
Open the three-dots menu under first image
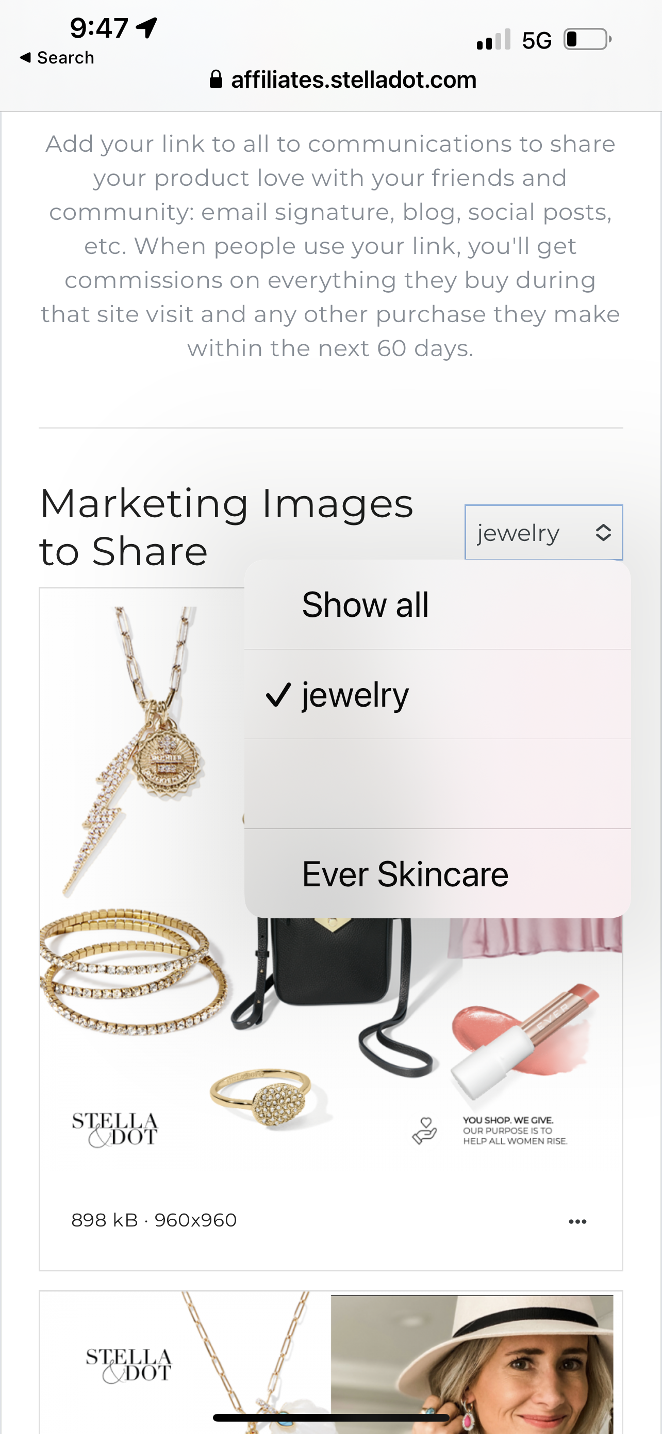coord(577,1221)
